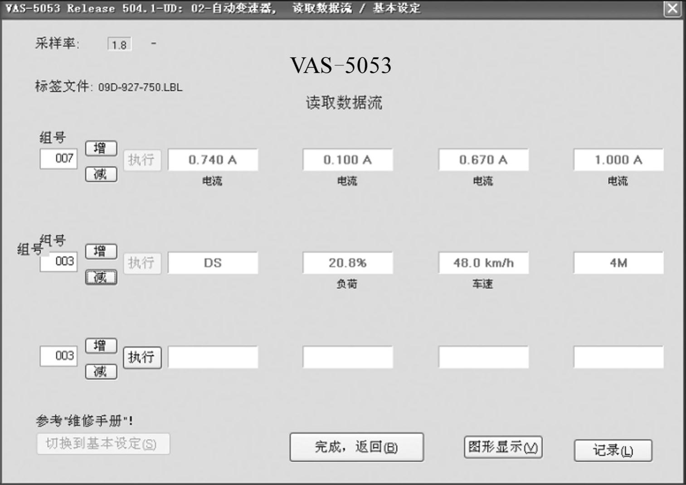Click the 车速 label under 48.0 km/h
The height and width of the screenshot is (485, 686).
482,284
